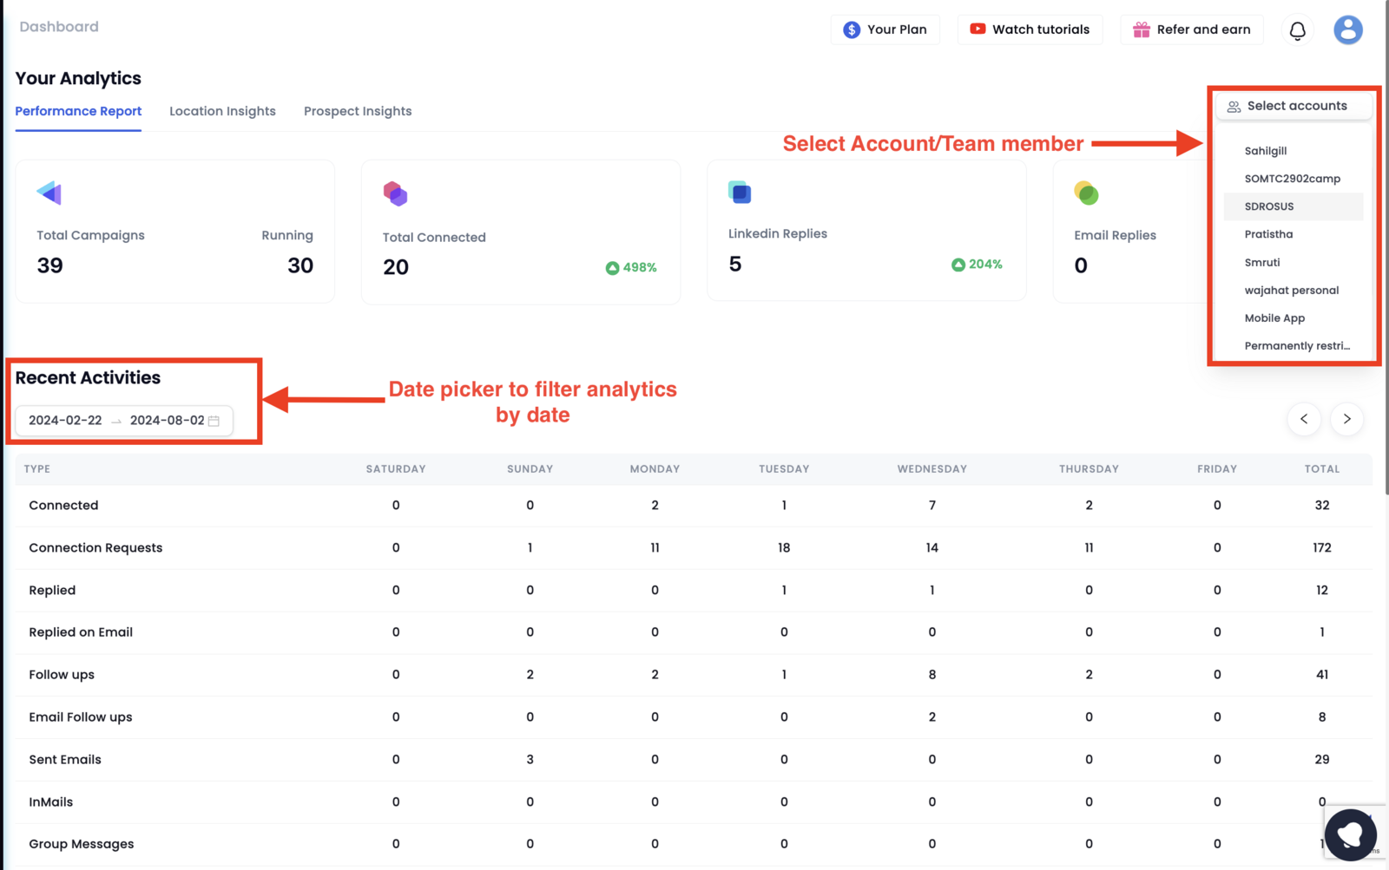Open the chat support bubble icon
The image size is (1389, 870).
click(x=1350, y=834)
